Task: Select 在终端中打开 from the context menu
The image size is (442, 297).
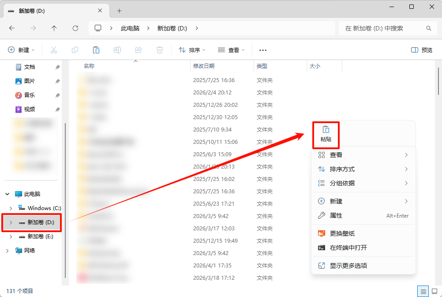Action: (x=348, y=248)
